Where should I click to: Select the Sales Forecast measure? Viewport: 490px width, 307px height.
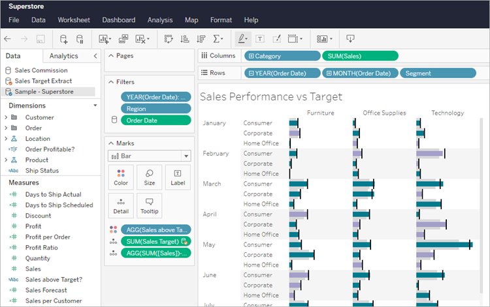click(x=46, y=290)
